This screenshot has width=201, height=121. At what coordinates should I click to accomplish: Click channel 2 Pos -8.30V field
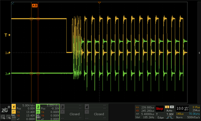50,109
